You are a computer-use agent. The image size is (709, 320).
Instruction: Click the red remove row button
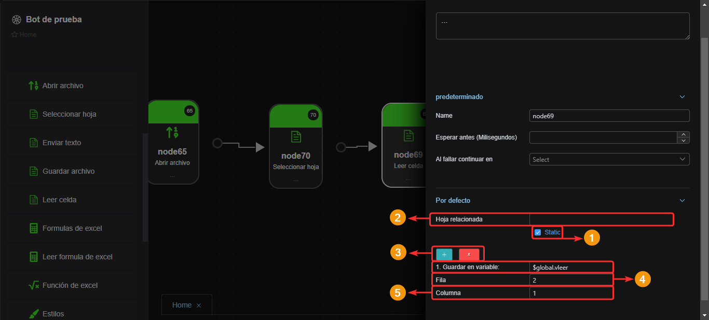tap(469, 254)
